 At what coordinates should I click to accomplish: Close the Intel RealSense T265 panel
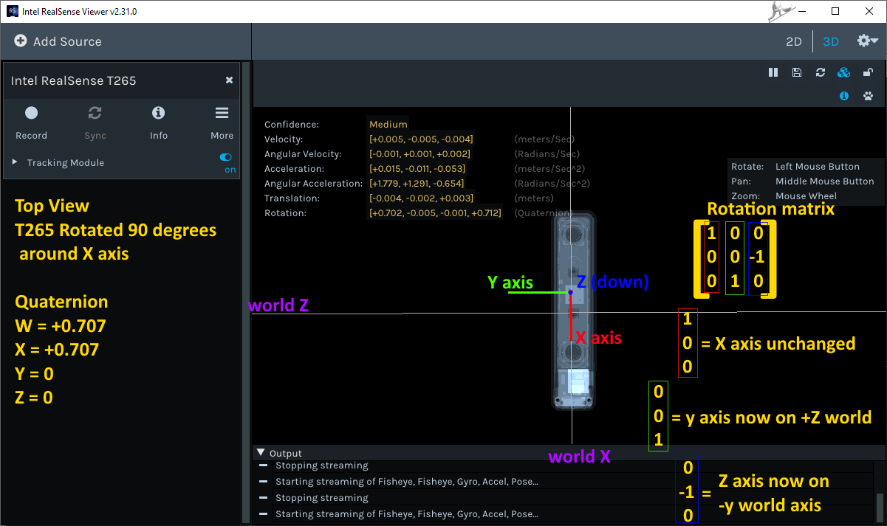click(x=229, y=80)
